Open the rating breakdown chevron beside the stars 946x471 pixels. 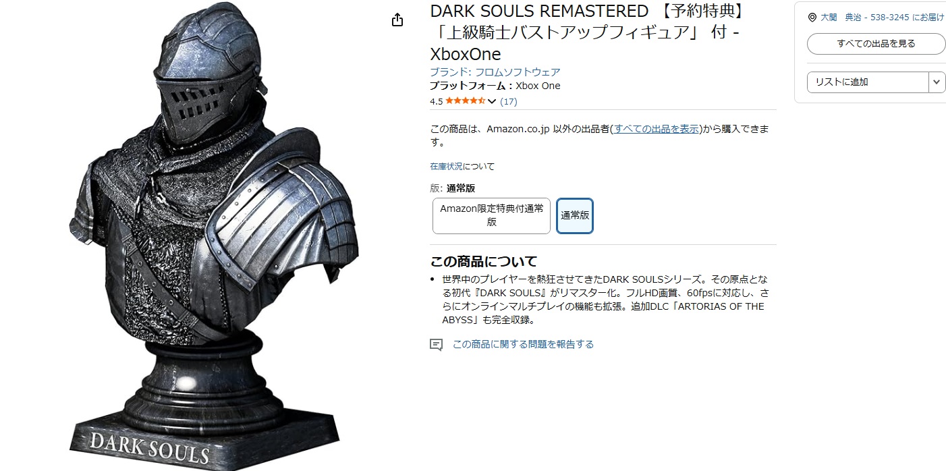(x=492, y=102)
